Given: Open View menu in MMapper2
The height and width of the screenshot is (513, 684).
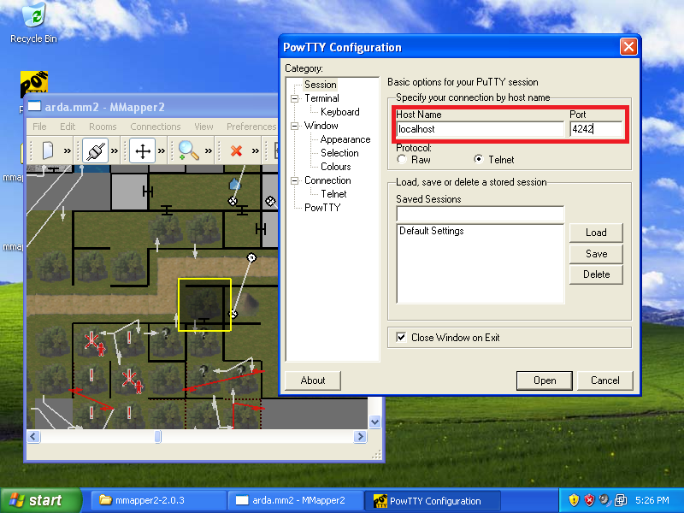Looking at the screenshot, I should (x=203, y=127).
